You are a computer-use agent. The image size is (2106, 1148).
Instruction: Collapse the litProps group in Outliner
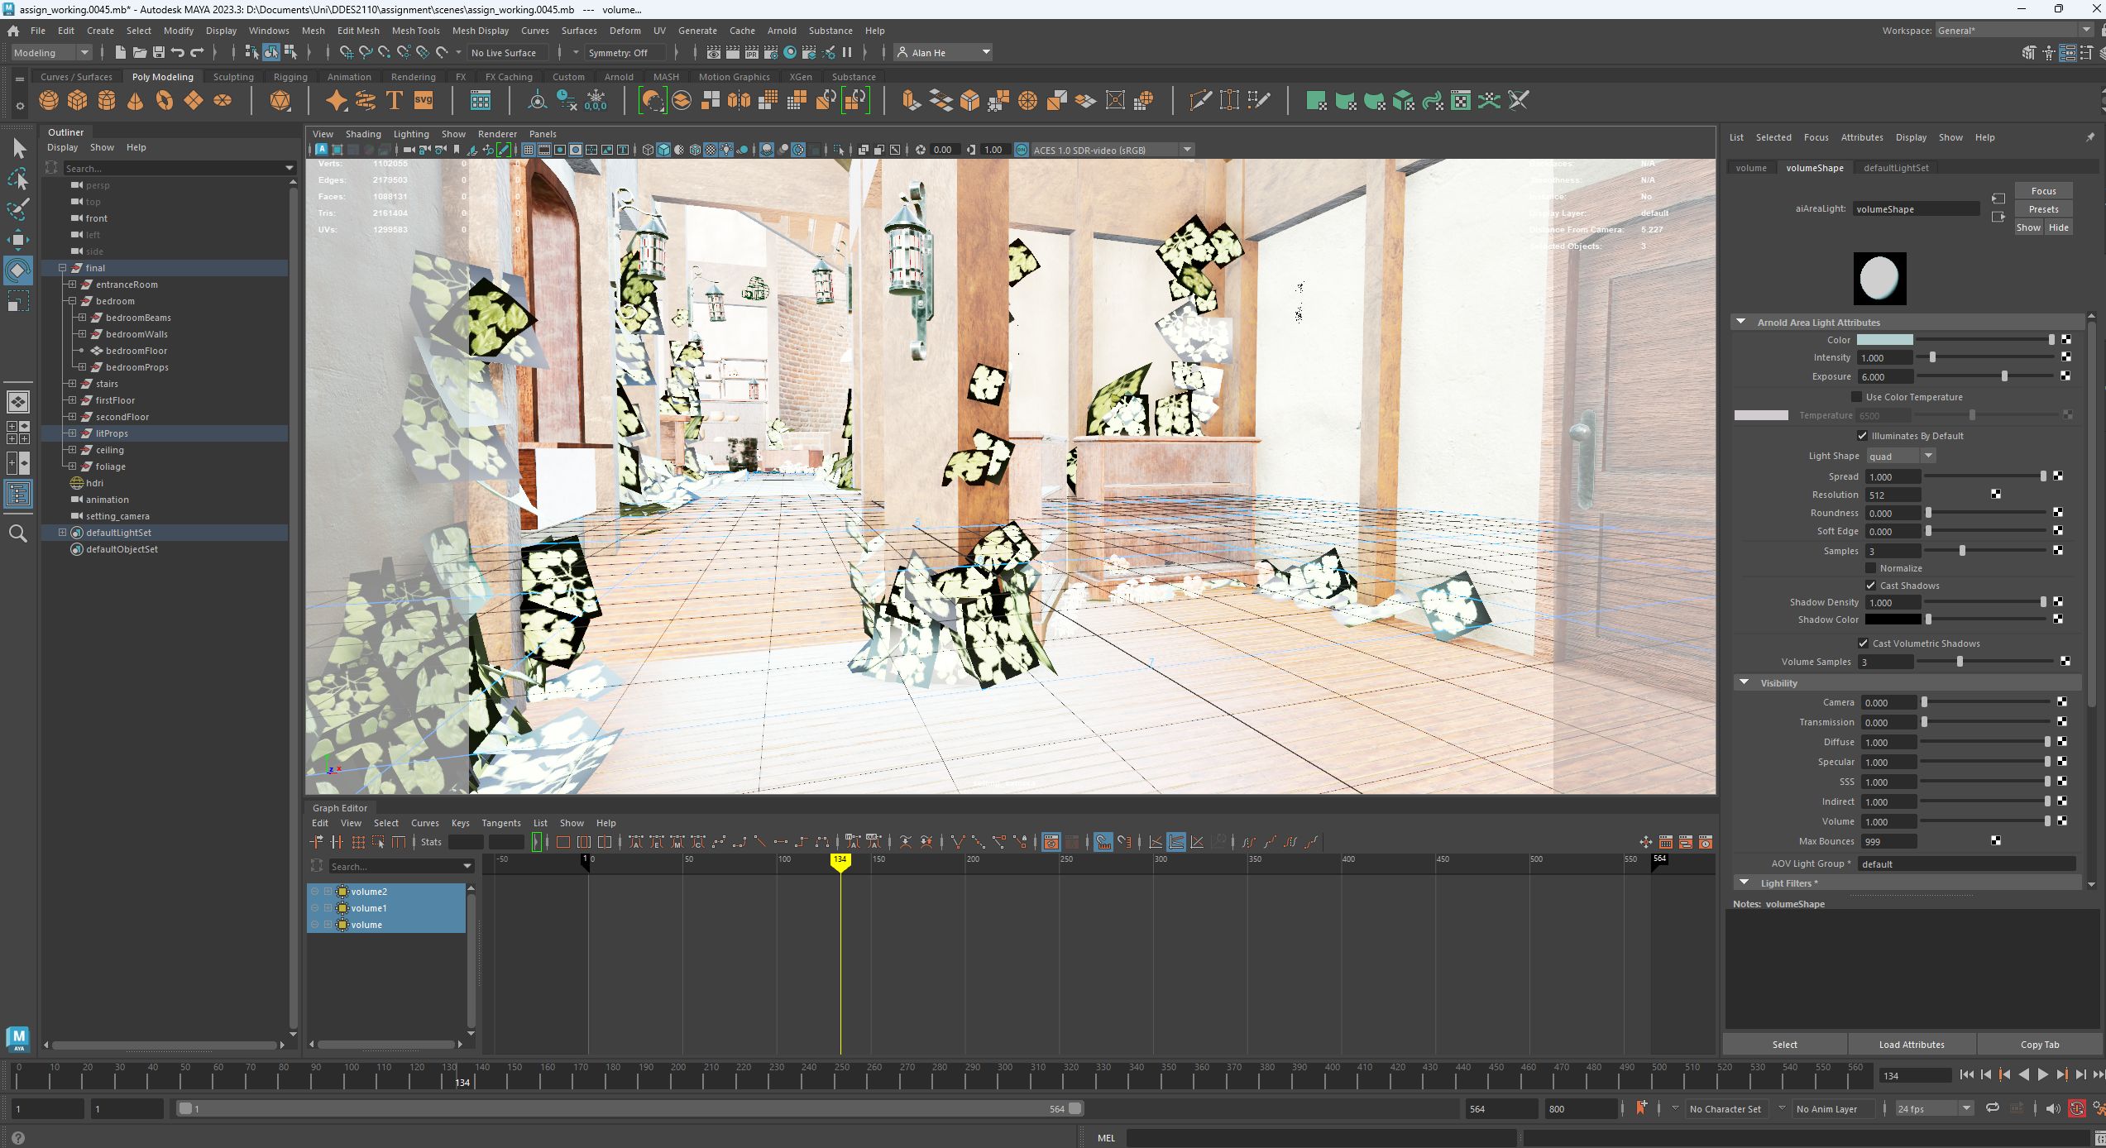coord(71,433)
